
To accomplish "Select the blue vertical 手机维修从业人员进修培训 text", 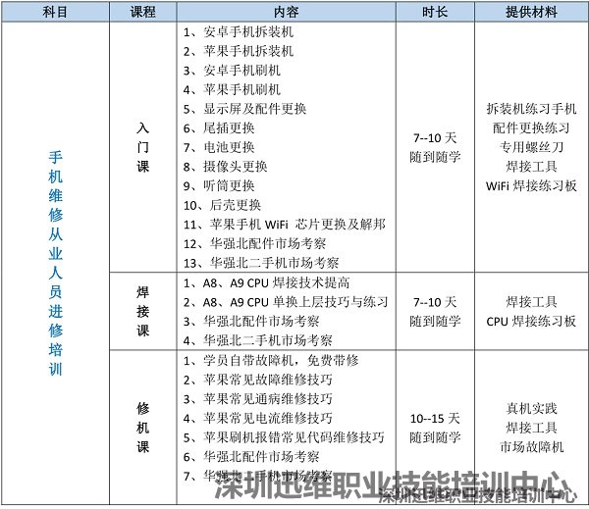I will coord(55,263).
